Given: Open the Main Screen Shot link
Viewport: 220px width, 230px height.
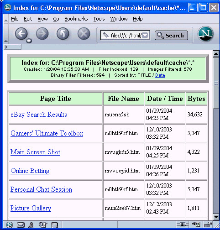Looking at the screenshot, I should coord(35,152).
